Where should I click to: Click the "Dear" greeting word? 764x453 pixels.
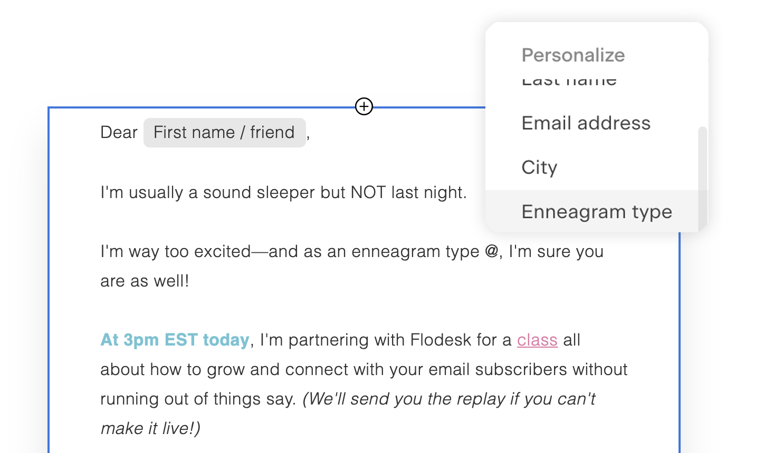[x=119, y=133]
